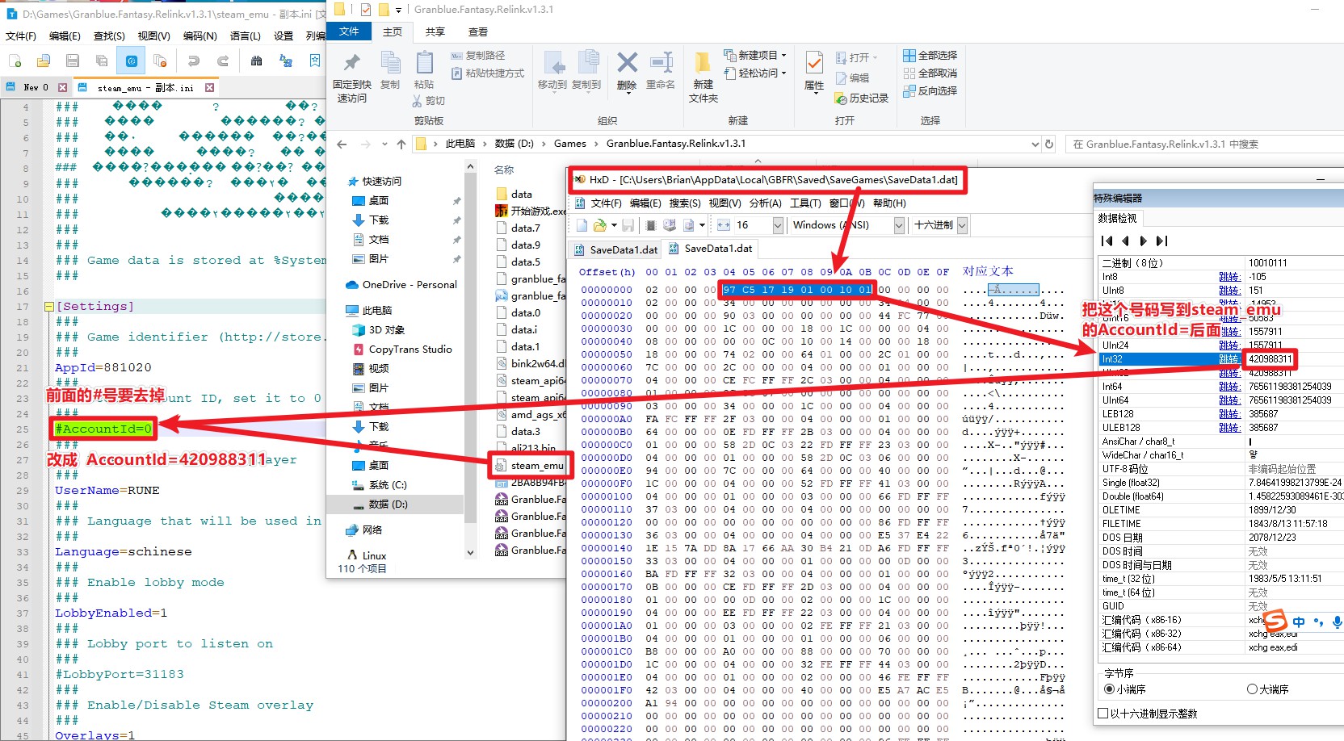Click History (历史记录) in Explorer ribbon
This screenshot has width=1344, height=741.
(x=861, y=98)
